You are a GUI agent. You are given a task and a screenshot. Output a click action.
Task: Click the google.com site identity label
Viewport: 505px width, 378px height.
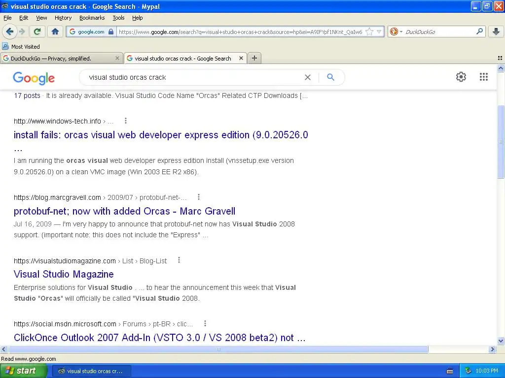pos(91,32)
